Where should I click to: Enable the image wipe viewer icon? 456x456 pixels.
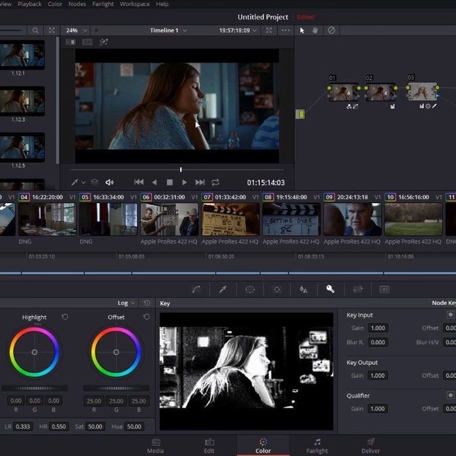70,42
